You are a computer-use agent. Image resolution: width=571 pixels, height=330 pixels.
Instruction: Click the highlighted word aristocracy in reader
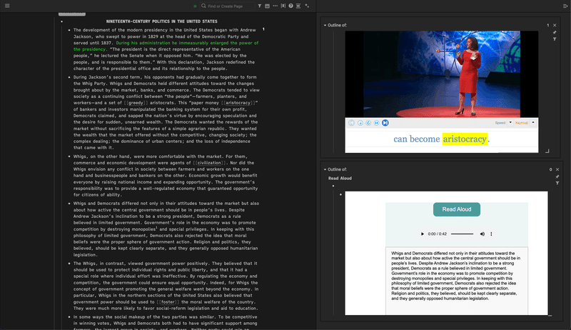pyautogui.click(x=465, y=139)
